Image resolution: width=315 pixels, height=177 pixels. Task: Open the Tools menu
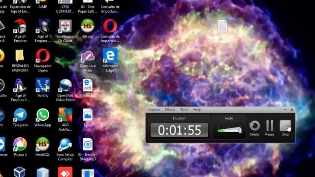click(x=185, y=110)
